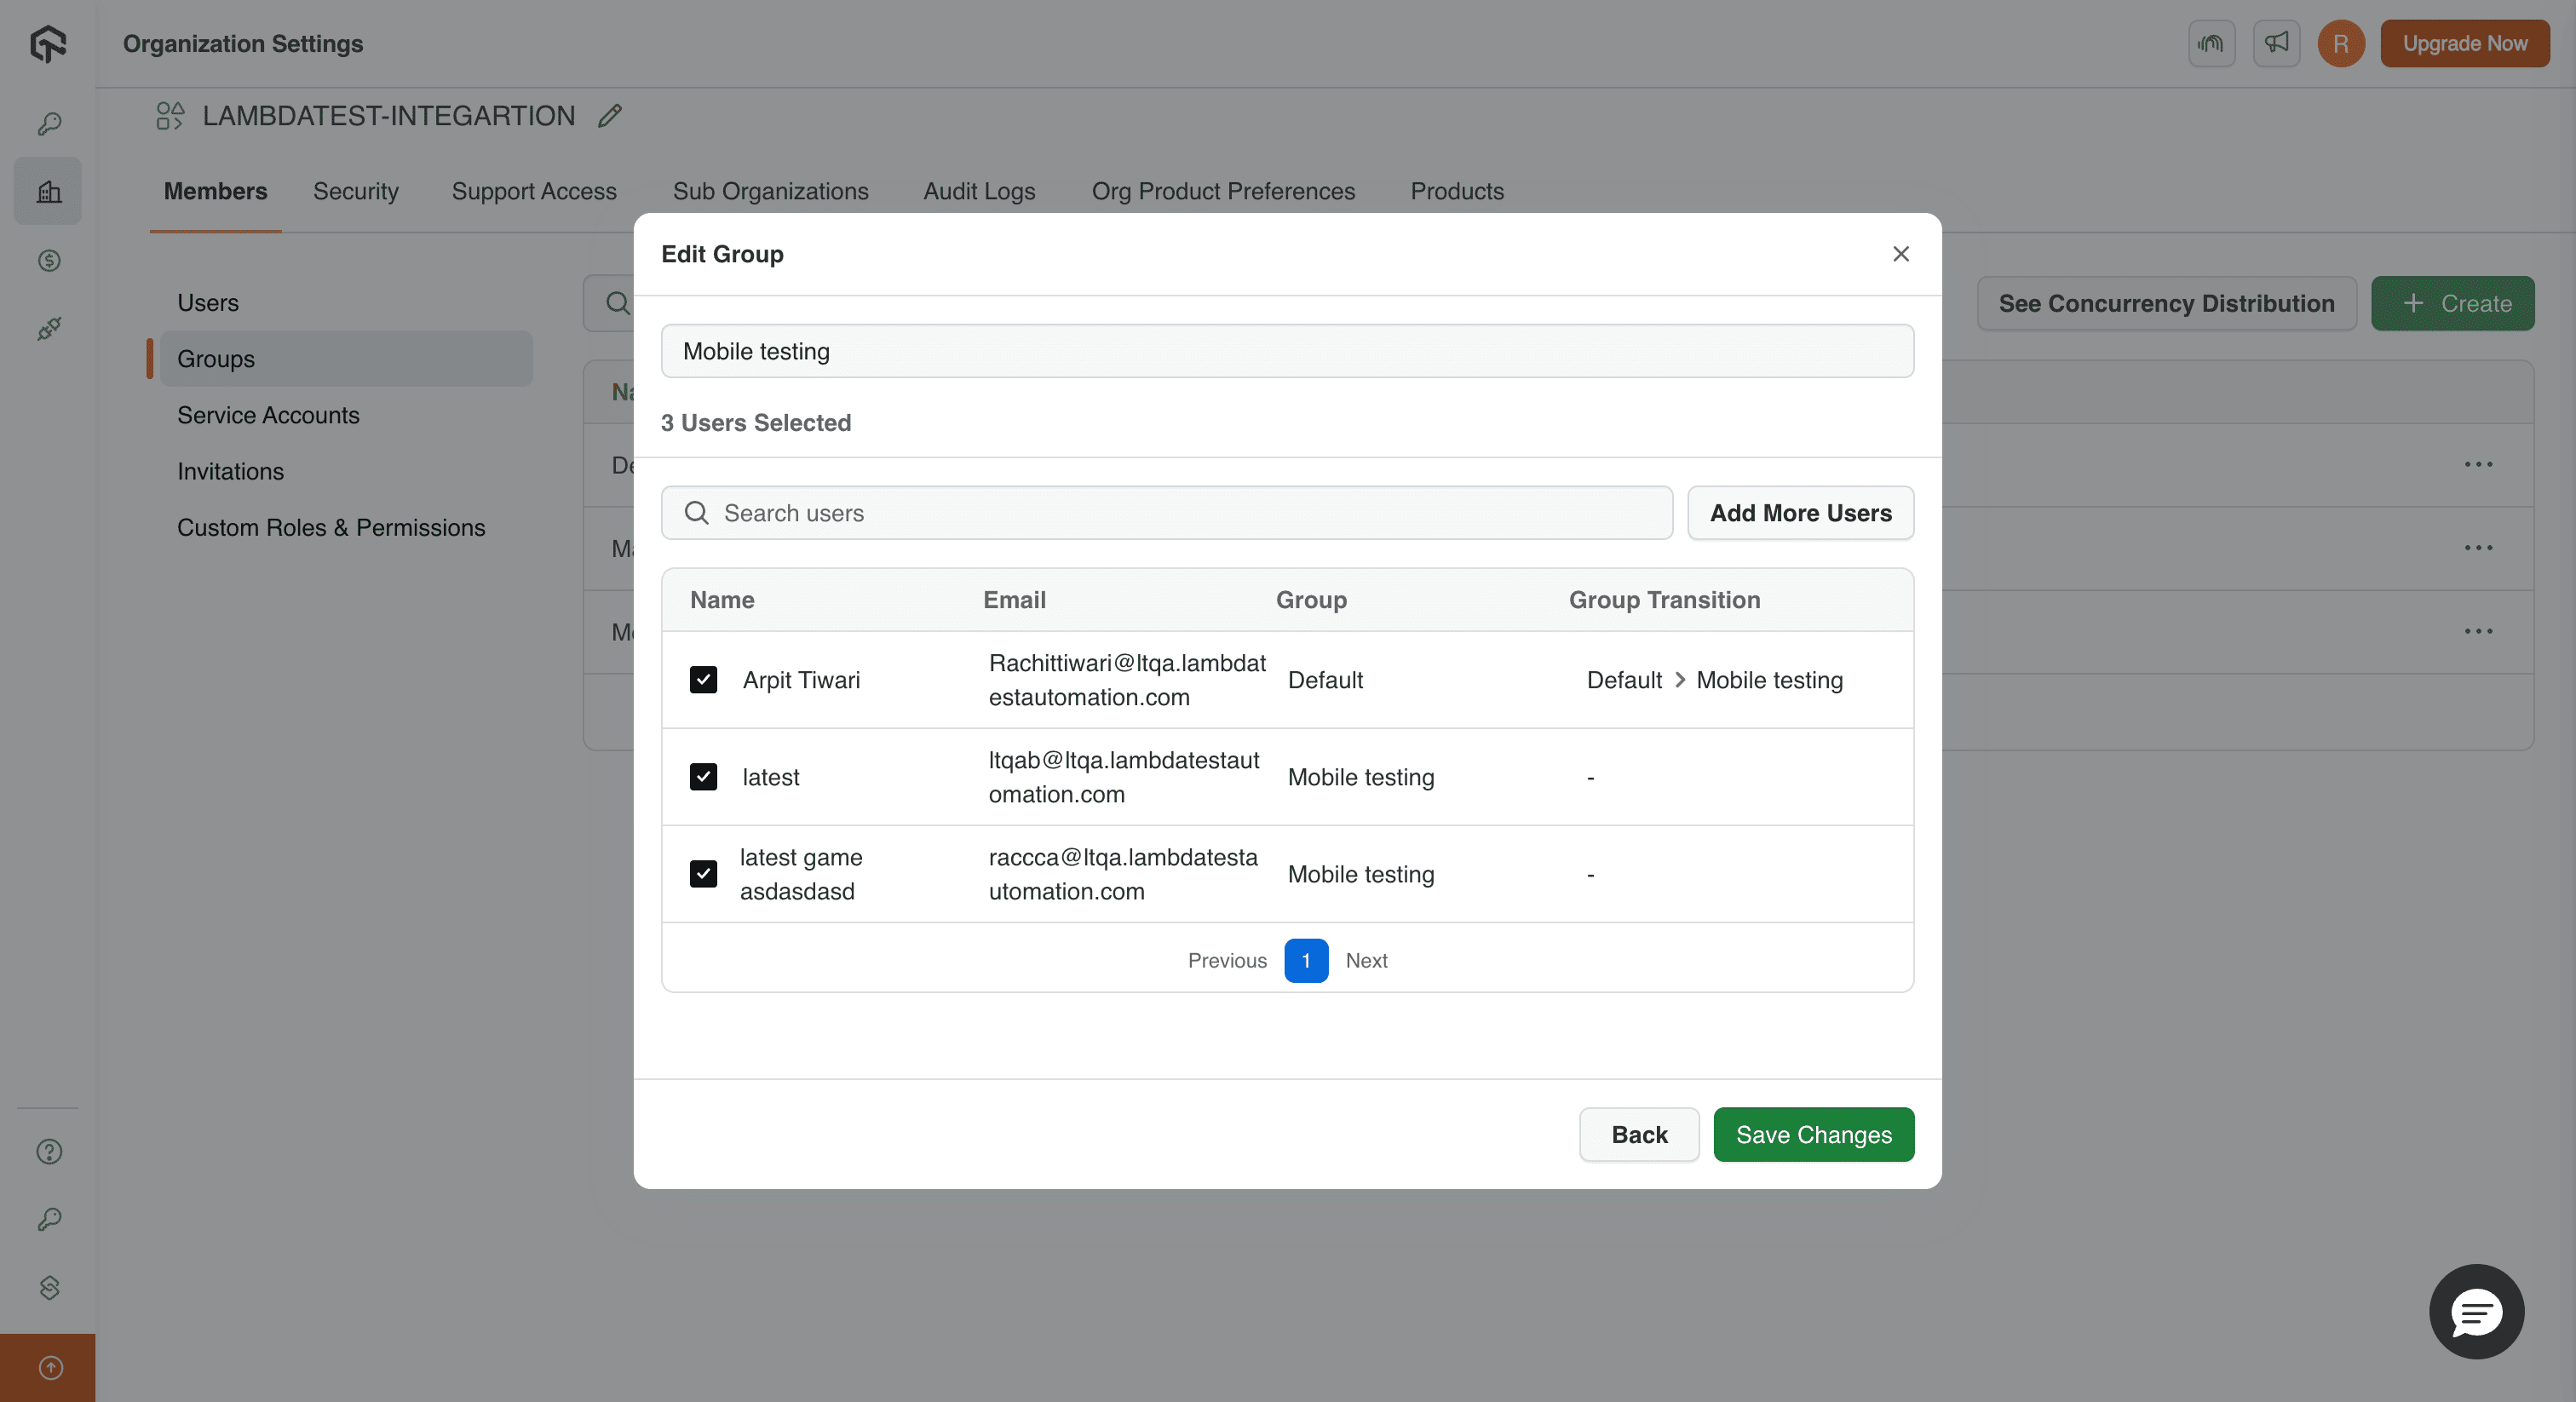This screenshot has width=2576, height=1402.
Task: Uncheck the Arpit Tiwari checkbox
Action: (703, 680)
